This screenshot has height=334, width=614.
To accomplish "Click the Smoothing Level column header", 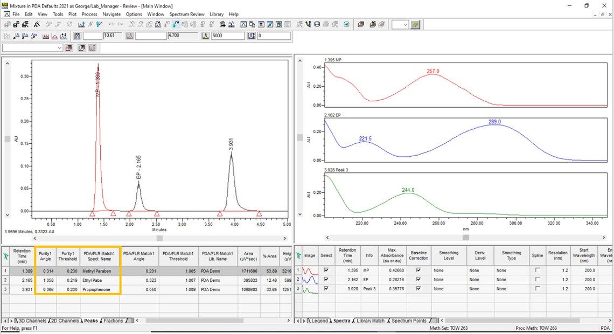I will (x=449, y=256).
